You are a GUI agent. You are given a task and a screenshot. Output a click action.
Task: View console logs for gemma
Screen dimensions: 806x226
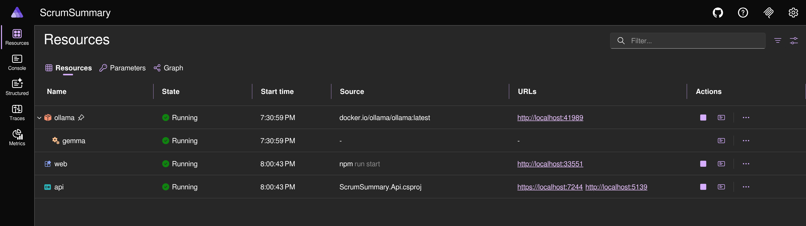coord(721,140)
